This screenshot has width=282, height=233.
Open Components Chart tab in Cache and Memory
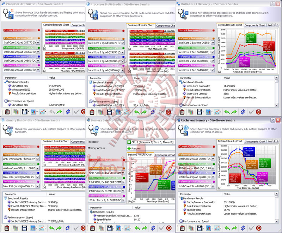coord(255,142)
